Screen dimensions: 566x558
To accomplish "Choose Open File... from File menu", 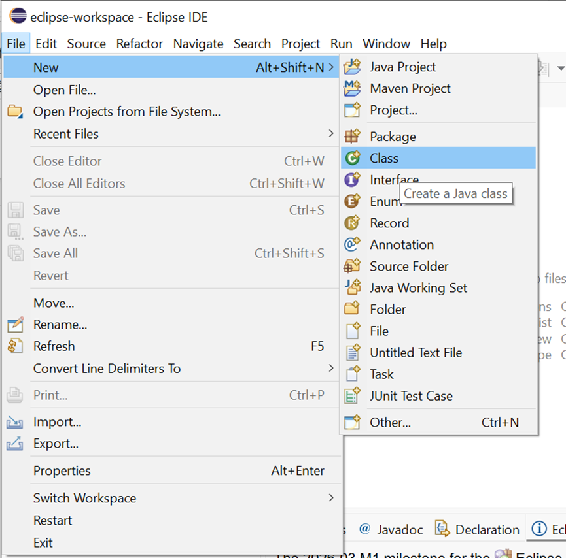I will [171, 90].
